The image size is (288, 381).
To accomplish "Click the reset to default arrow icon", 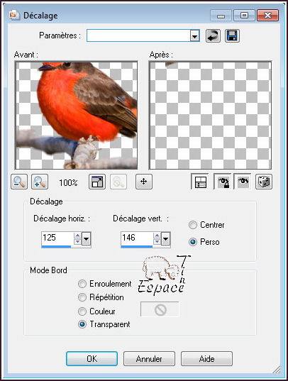I will click(213, 36).
